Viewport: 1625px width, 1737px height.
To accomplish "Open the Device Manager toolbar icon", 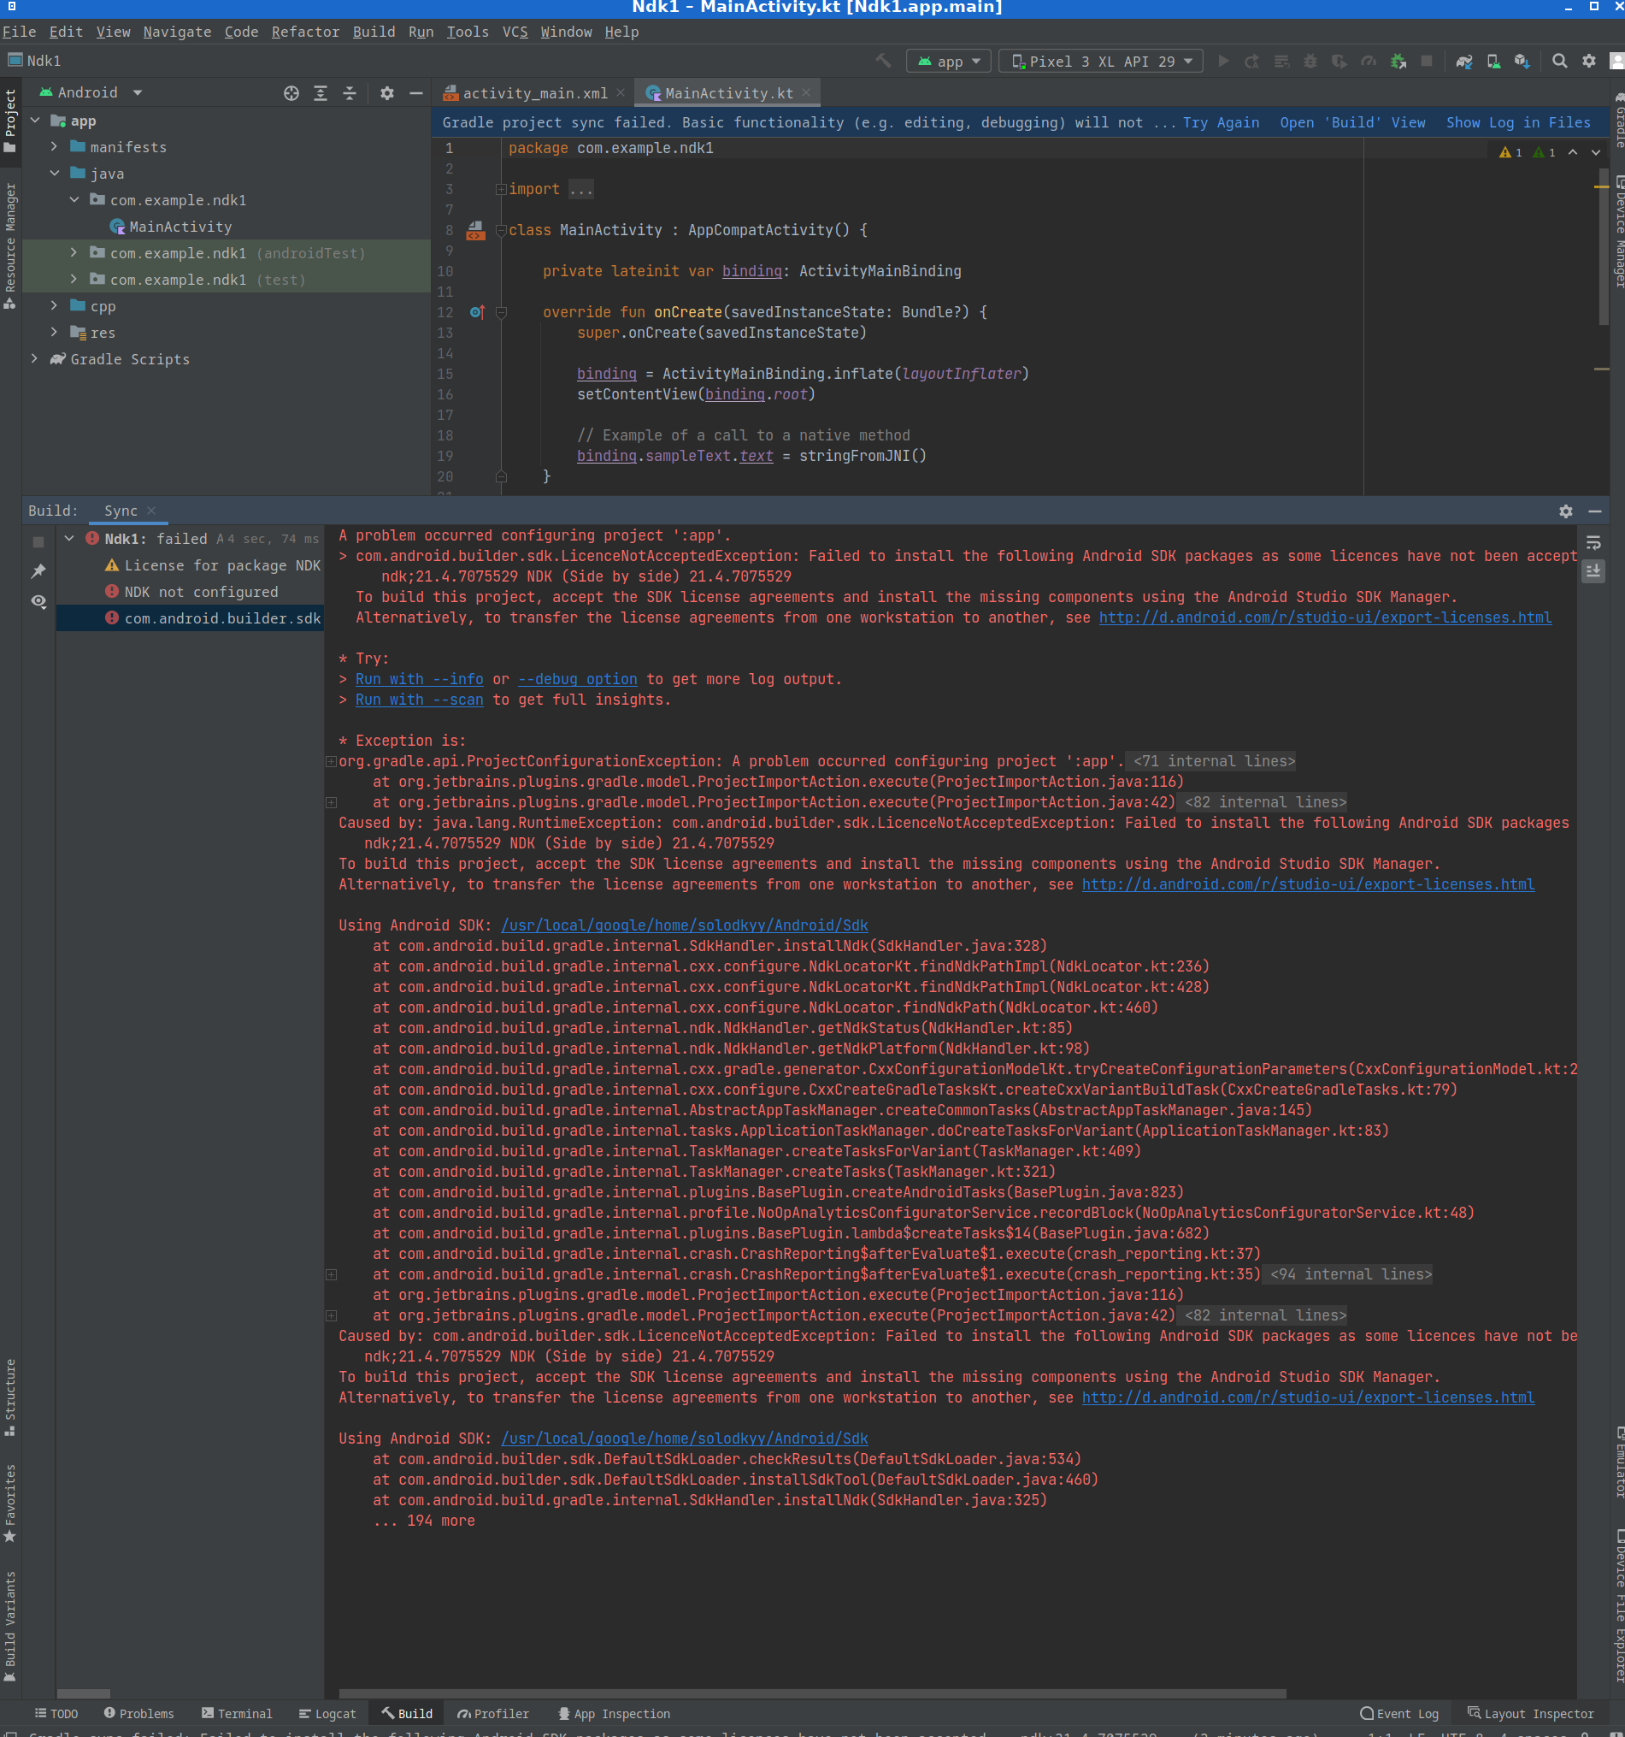I will (1494, 62).
